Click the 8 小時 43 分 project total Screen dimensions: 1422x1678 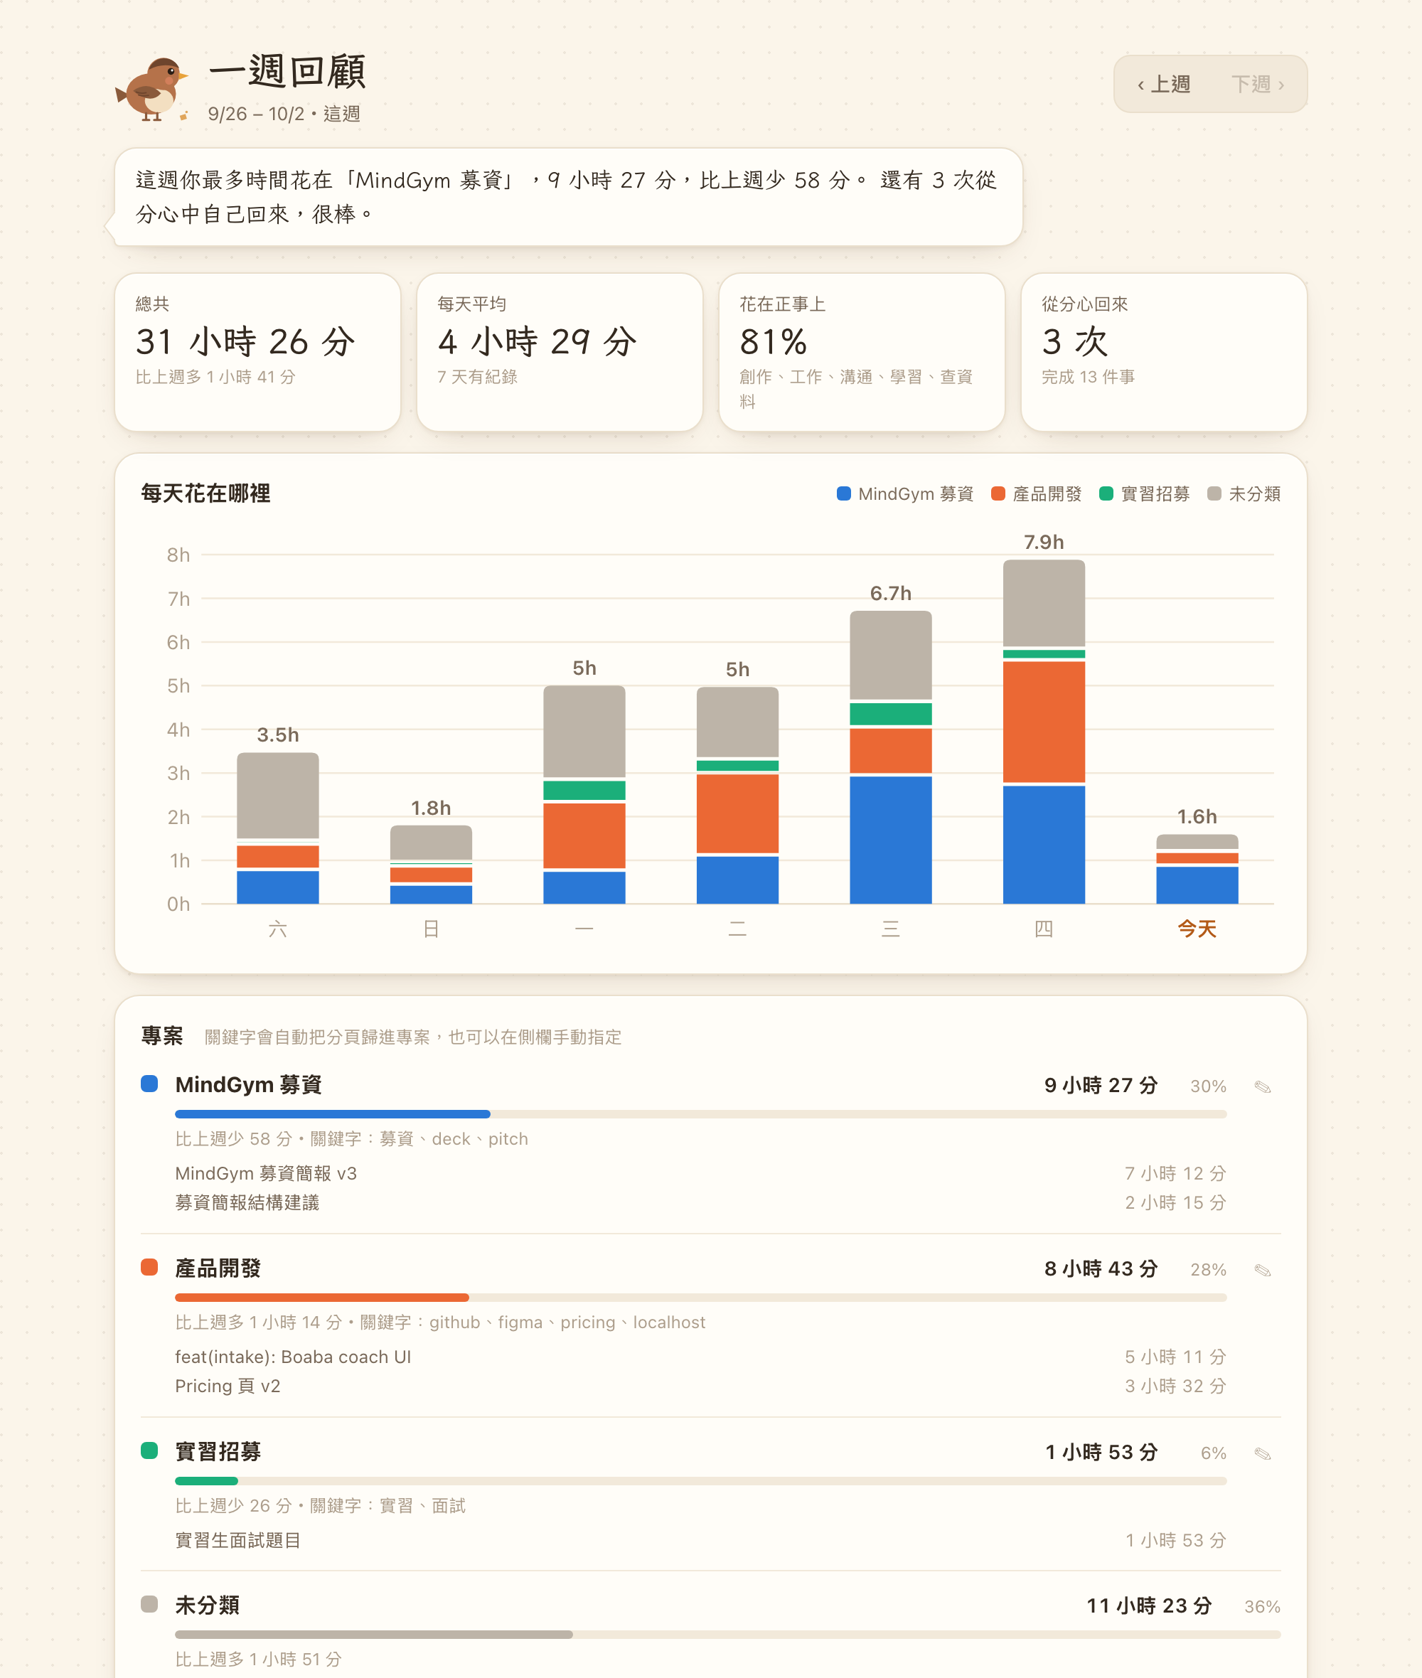pyautogui.click(x=1101, y=1269)
